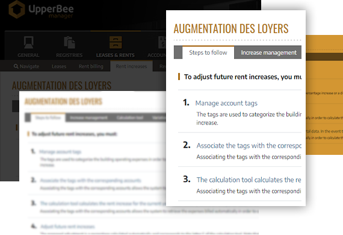Open blurred Manage account tags link in background panel

(60, 152)
